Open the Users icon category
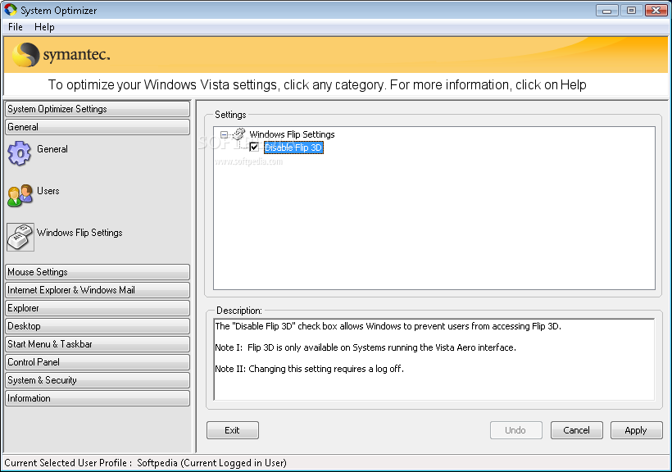 click(x=20, y=196)
